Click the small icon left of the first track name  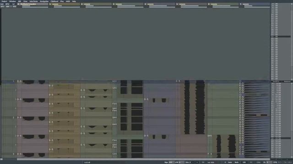(18, 4)
